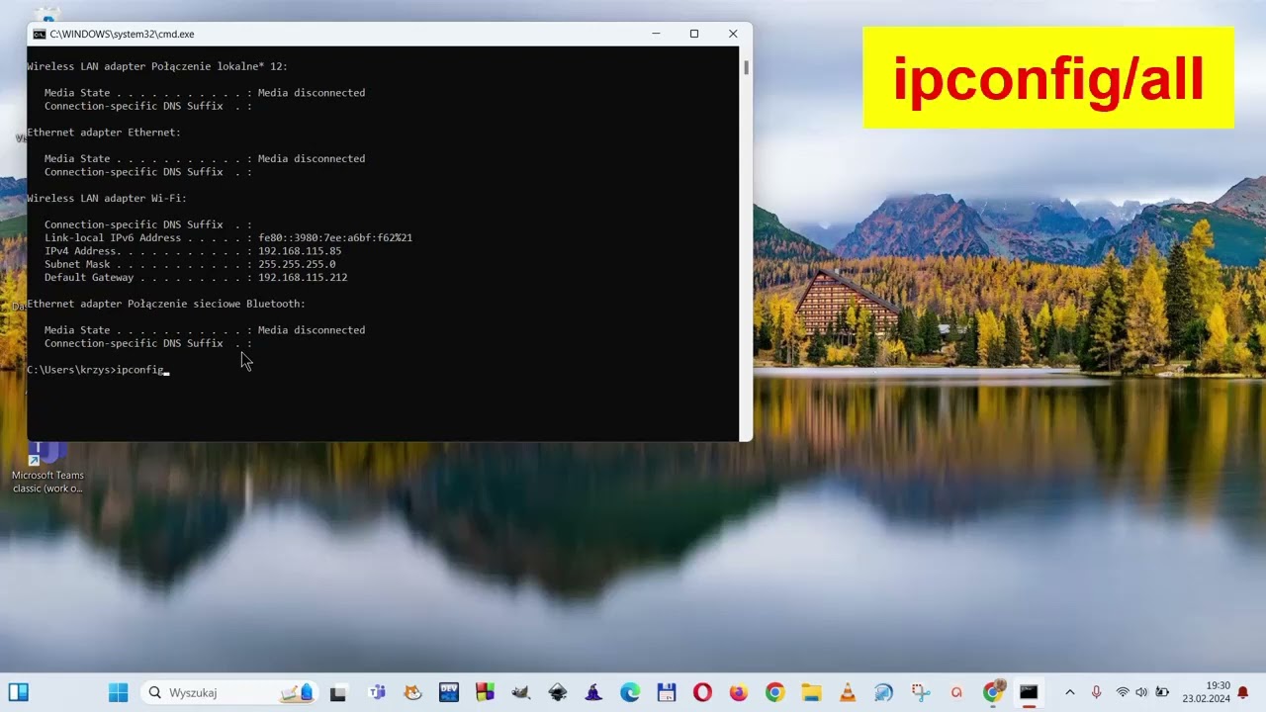Launch VLC media player from the taskbar
Viewport: 1266px width, 712px height.
click(x=848, y=692)
